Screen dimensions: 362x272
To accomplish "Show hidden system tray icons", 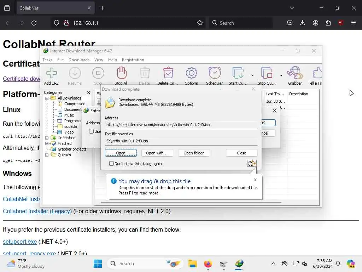I will [x=273, y=263].
